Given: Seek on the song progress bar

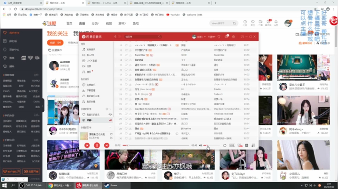Looking at the screenshot, I should [x=156, y=145].
